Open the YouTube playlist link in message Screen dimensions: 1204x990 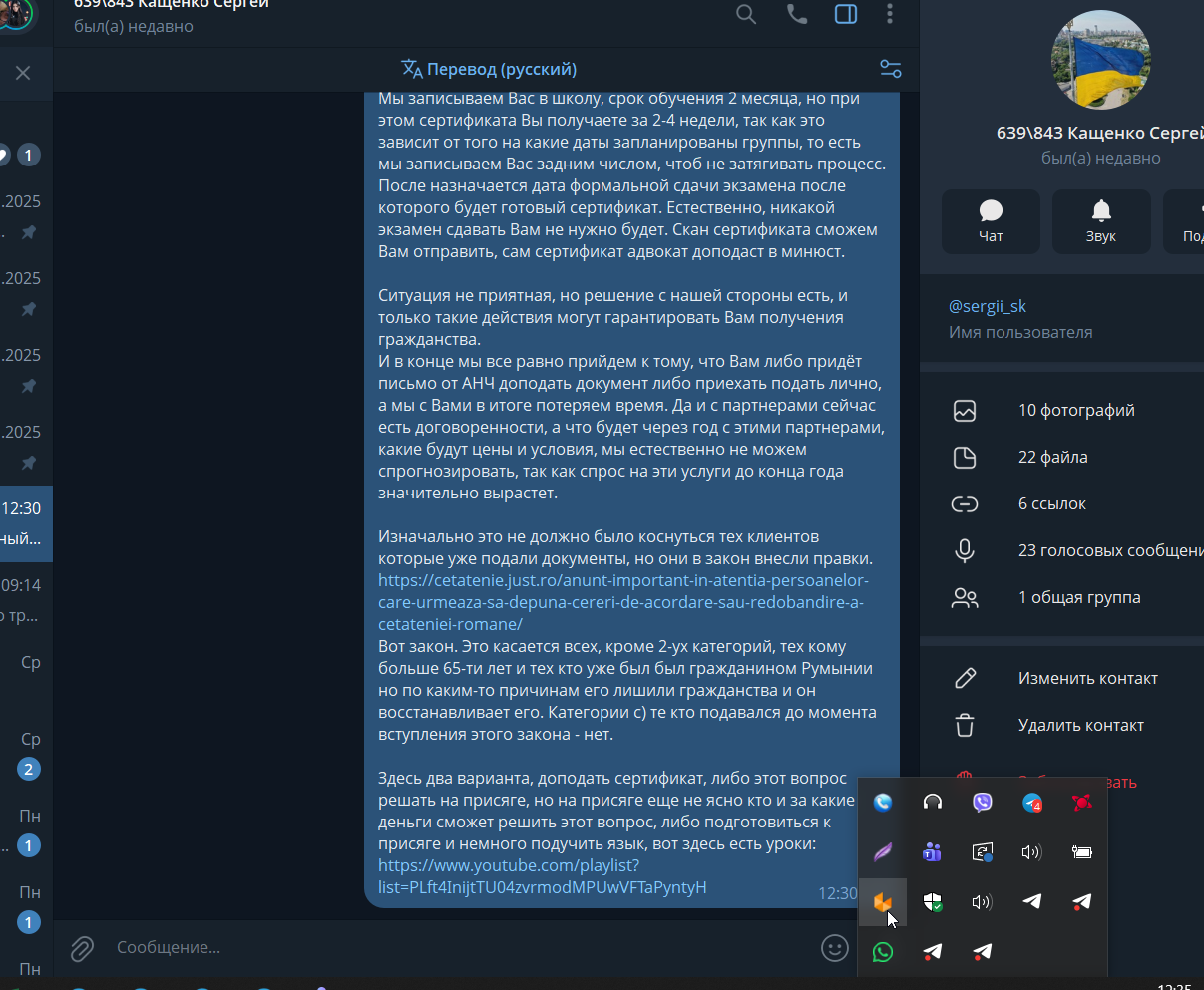[542, 876]
